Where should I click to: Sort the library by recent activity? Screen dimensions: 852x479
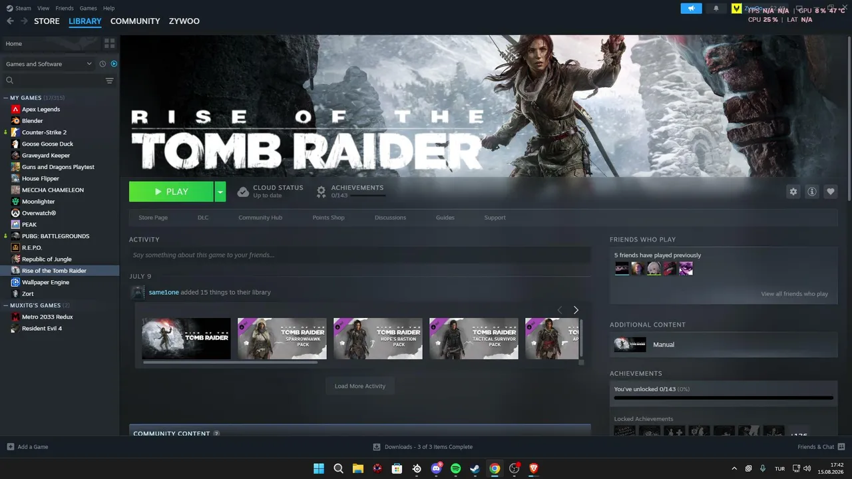click(x=103, y=64)
